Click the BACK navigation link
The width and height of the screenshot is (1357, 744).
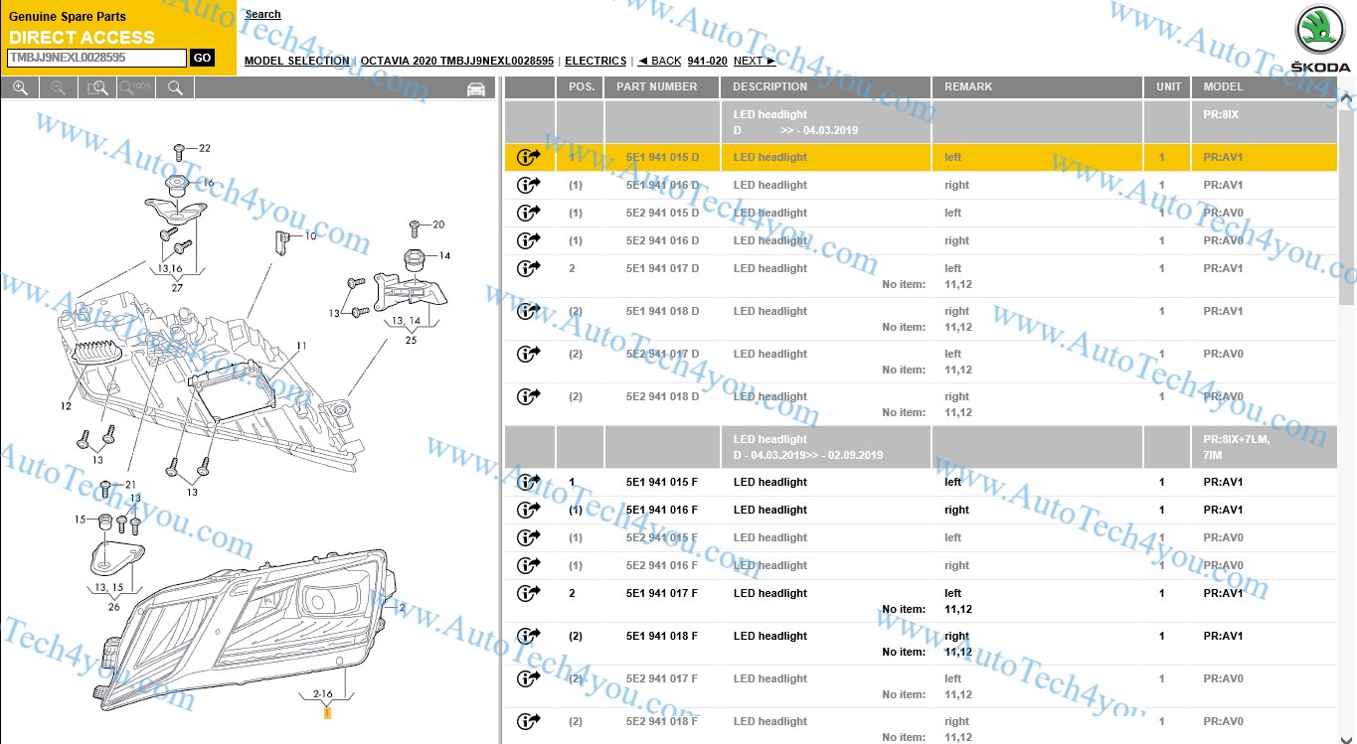pyautogui.click(x=659, y=61)
